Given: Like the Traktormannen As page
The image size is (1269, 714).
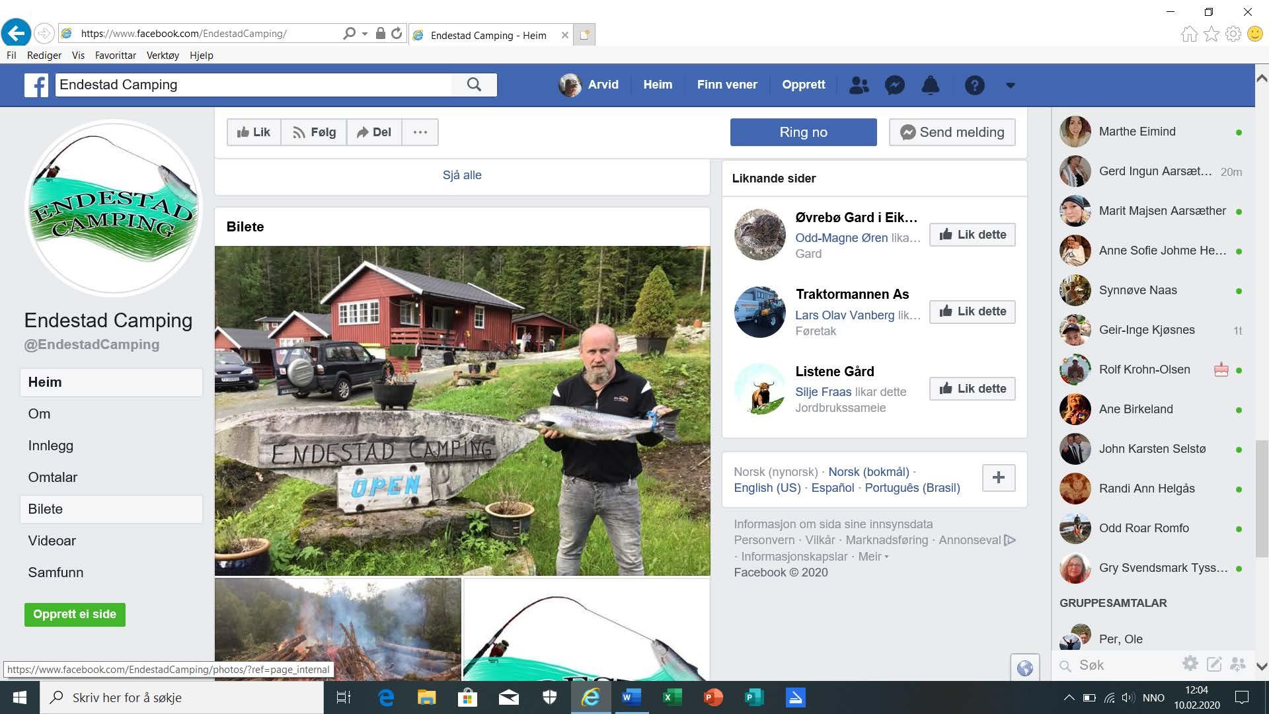Looking at the screenshot, I should click(972, 311).
